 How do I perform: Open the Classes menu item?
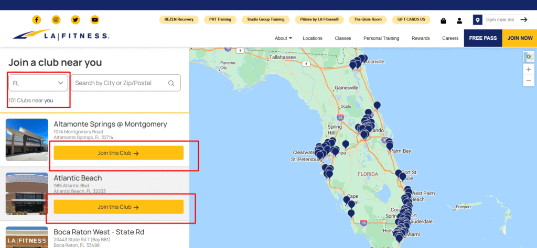tap(343, 38)
